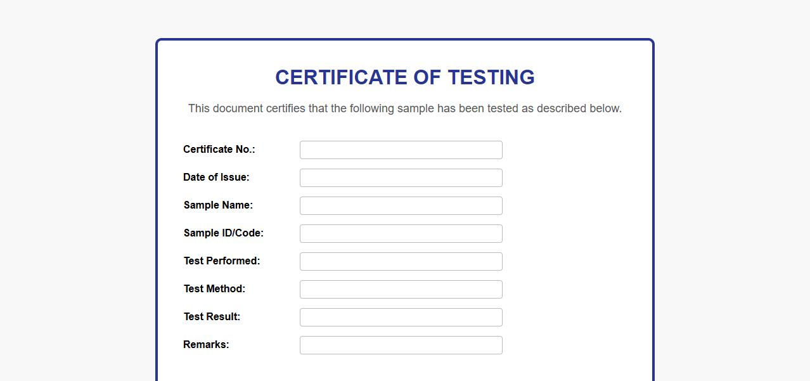Click the word CERTIFICATE in the heading
Screen dimensions: 810x381
pyautogui.click(x=341, y=77)
